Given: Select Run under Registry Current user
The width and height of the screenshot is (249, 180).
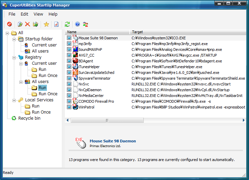Looking at the screenshot, I should [42, 69].
